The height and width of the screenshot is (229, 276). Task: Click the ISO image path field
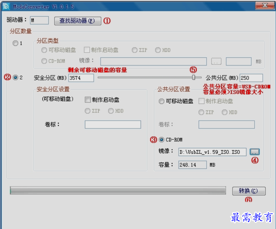pyautogui.click(x=212, y=152)
